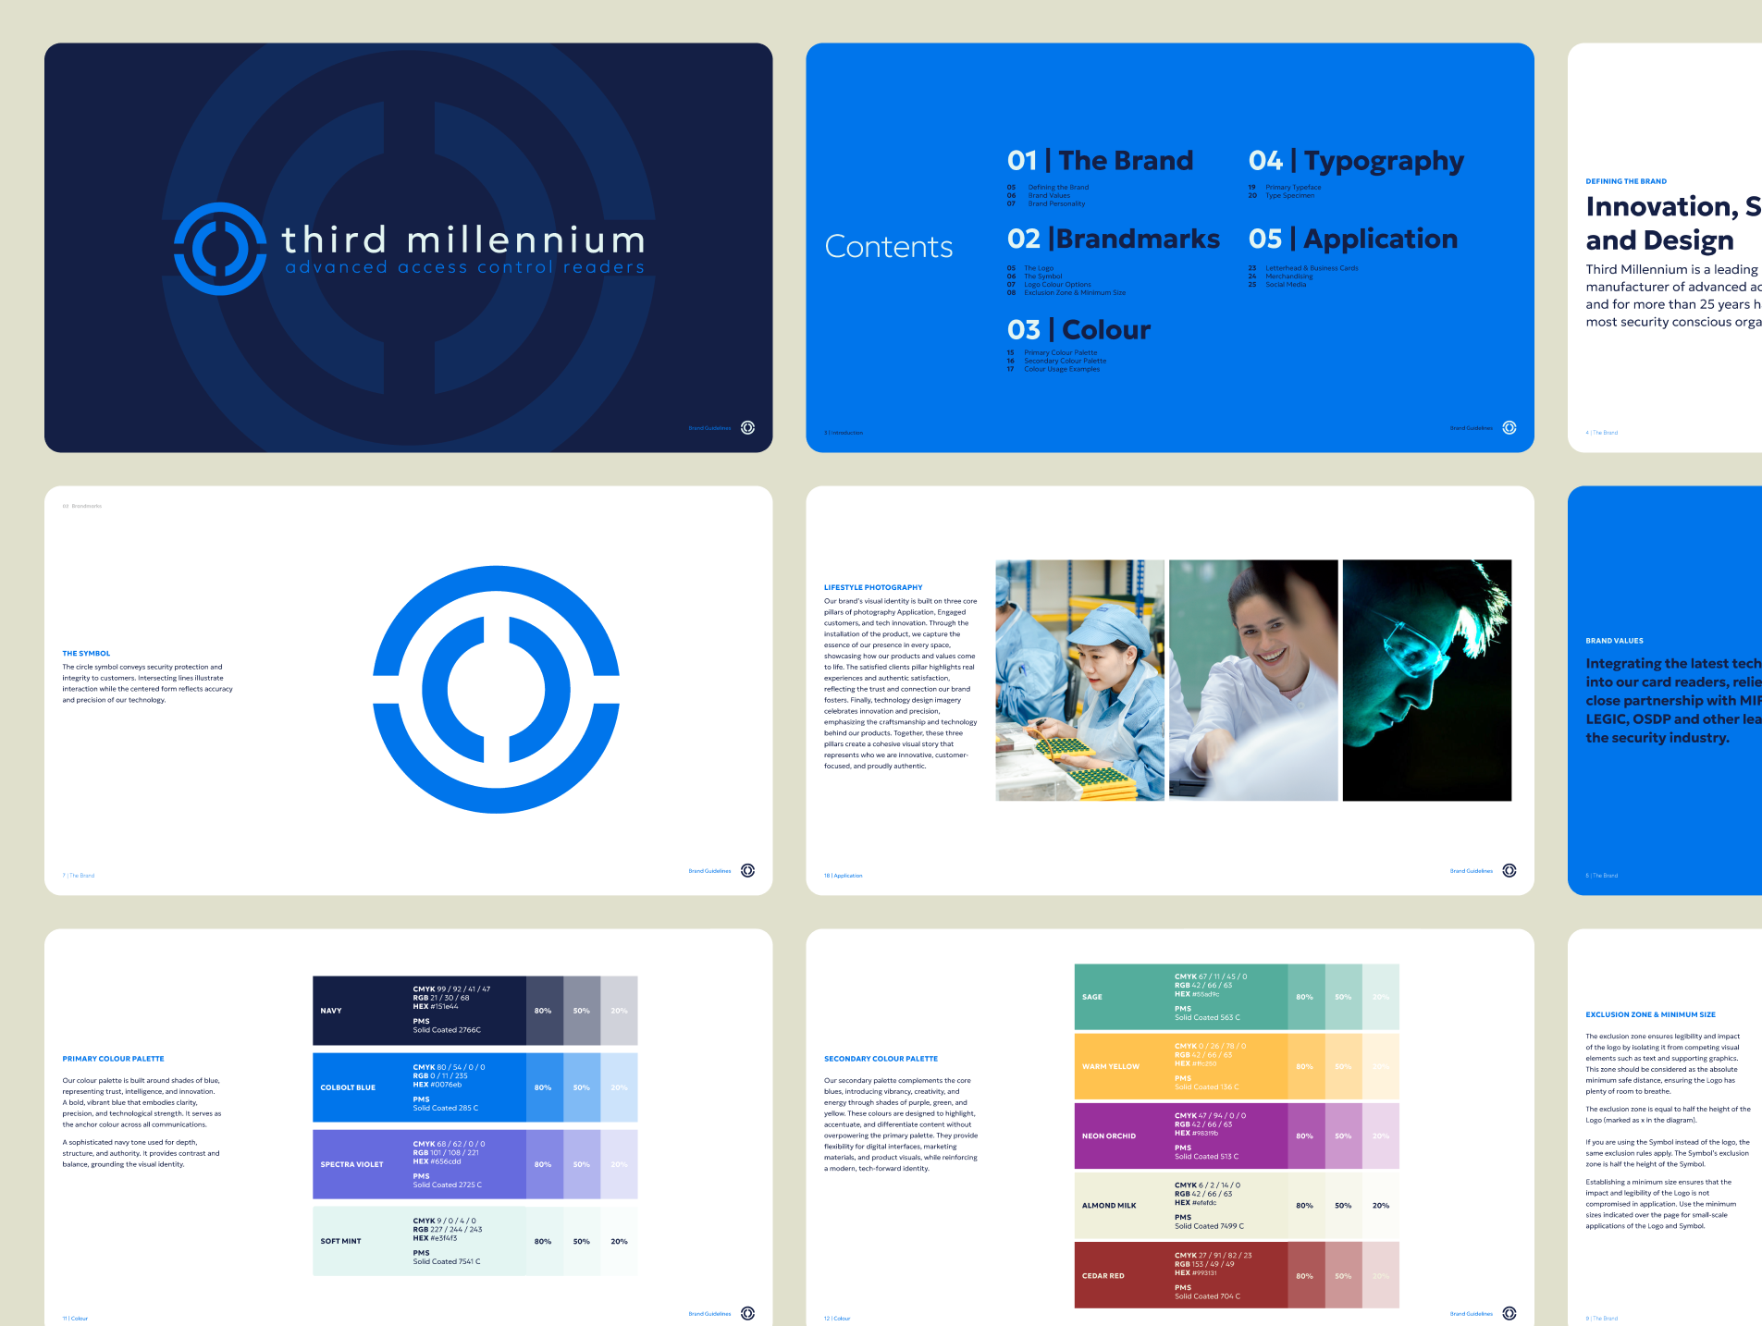Click the footer symbol icon on the Secondary Colour Palette slide
The height and width of the screenshot is (1326, 1762).
(x=1509, y=1313)
